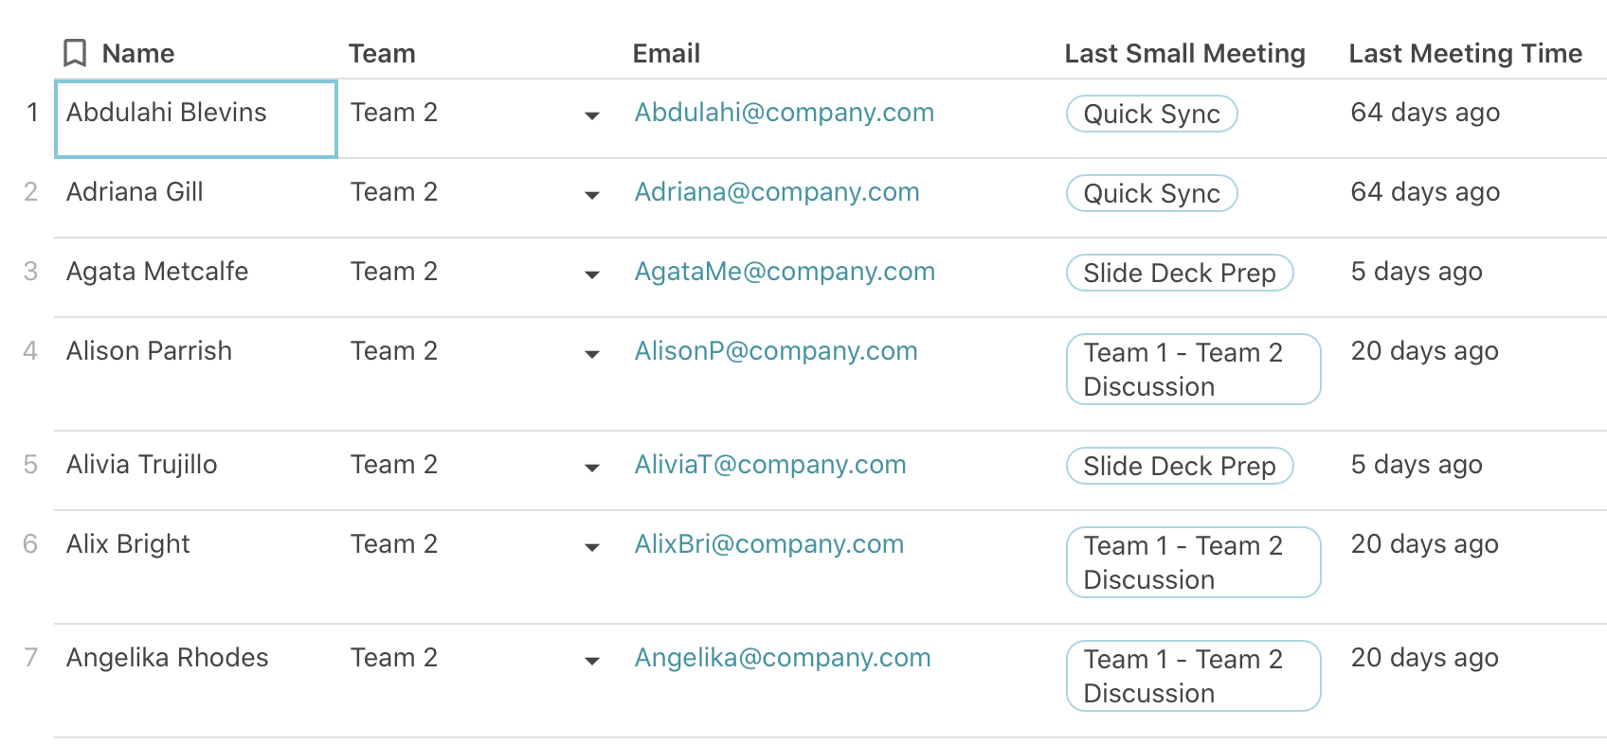This screenshot has height=744, width=1607.
Task: Open Team dropdown for Alivia Trujillo
Action: coord(592,468)
